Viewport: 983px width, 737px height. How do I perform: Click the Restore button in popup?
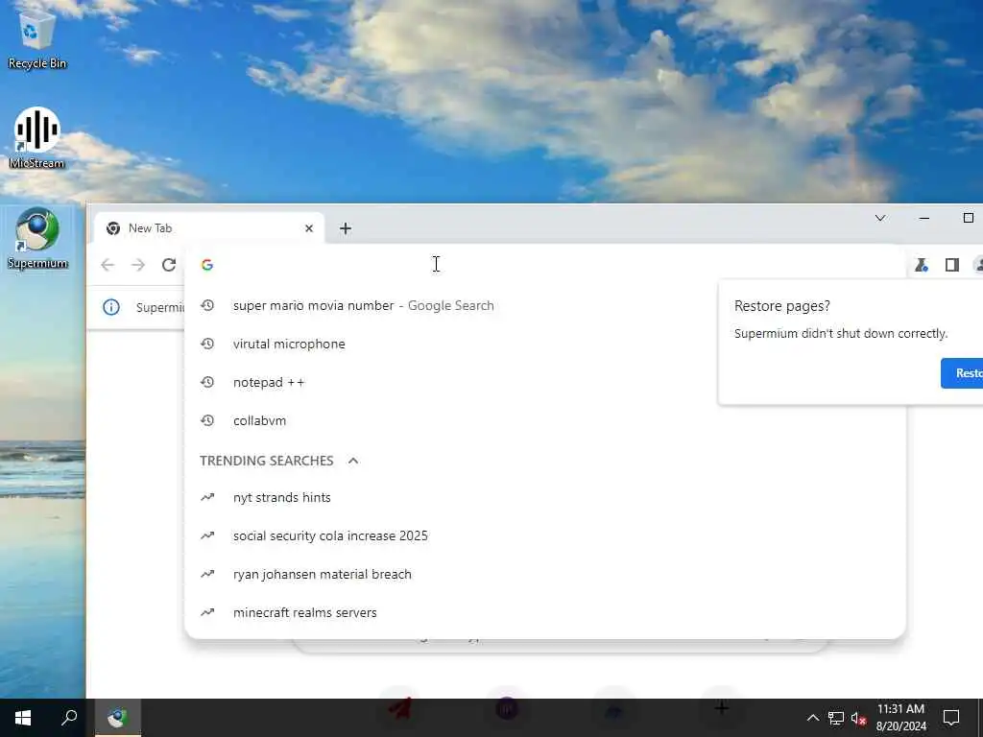pyautogui.click(x=963, y=373)
